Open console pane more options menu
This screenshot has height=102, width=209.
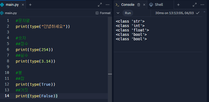pos(202,5)
